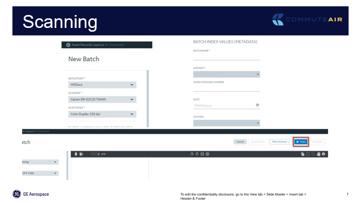
Task: Focus the Work Package Number field
Action: pyautogui.click(x=226, y=88)
